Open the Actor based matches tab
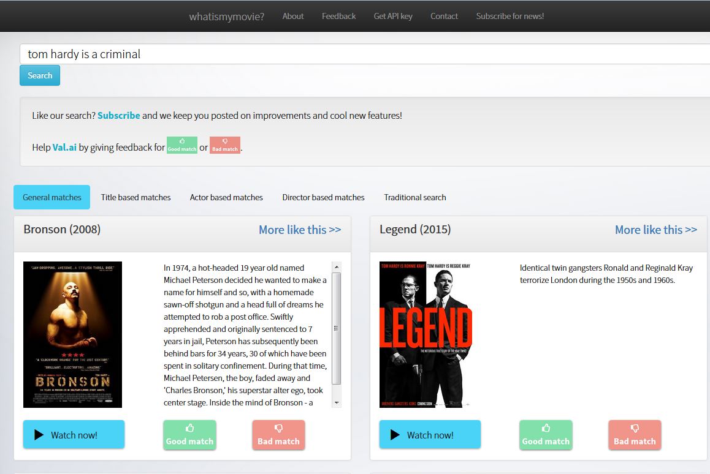Screen dimensions: 710x474 tap(226, 197)
